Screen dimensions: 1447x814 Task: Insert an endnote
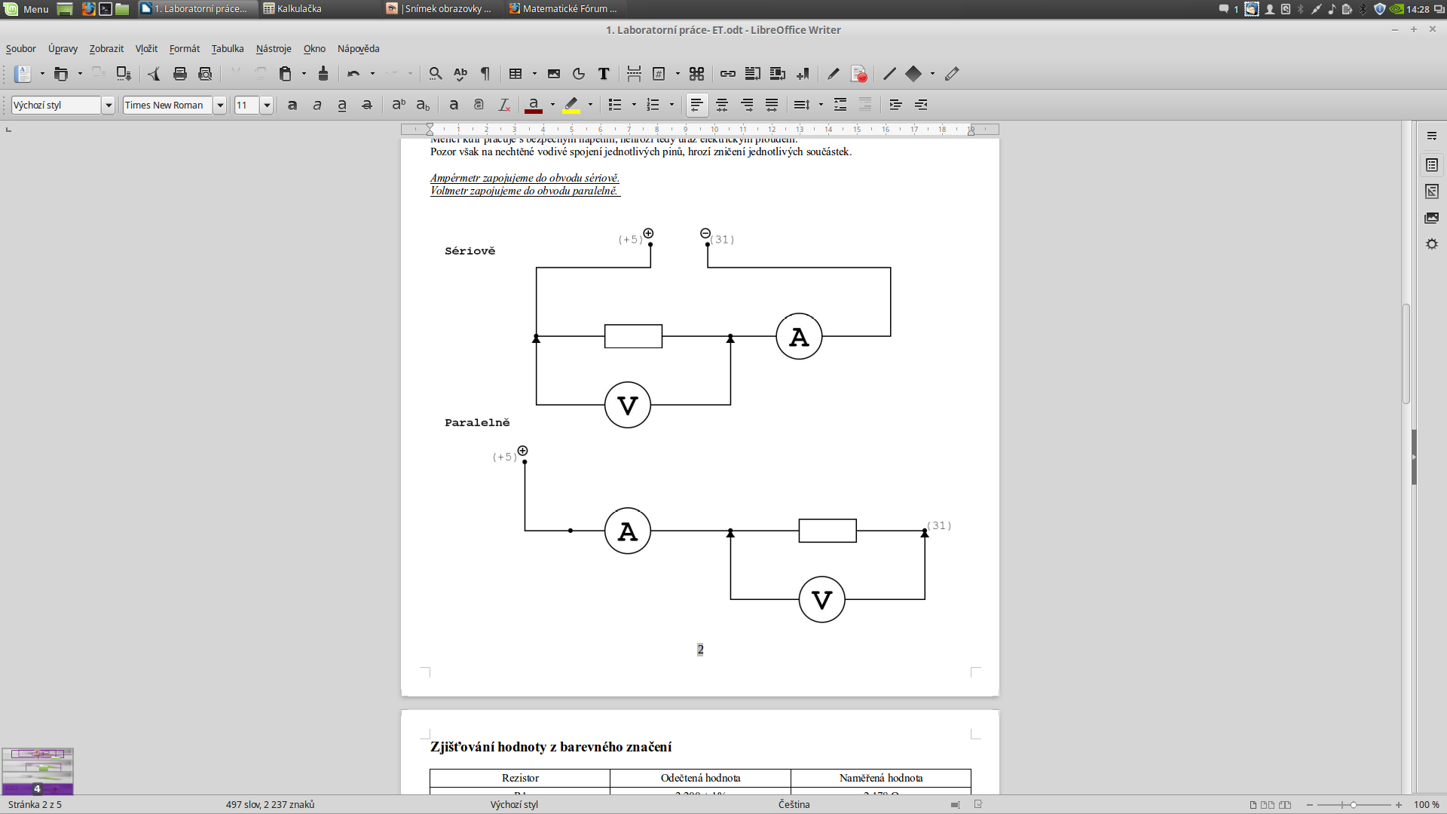point(778,74)
